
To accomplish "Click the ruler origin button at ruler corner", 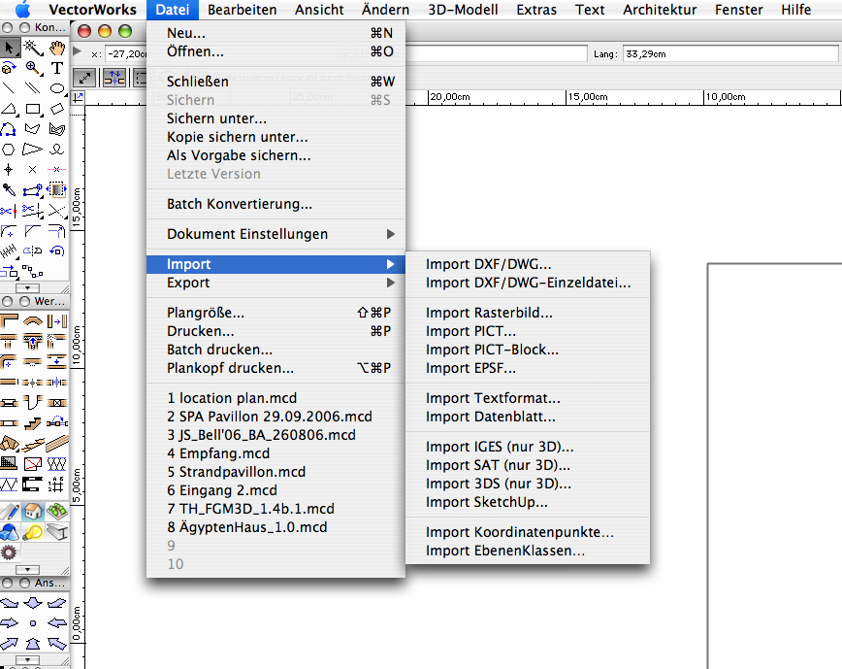I will pos(79,98).
